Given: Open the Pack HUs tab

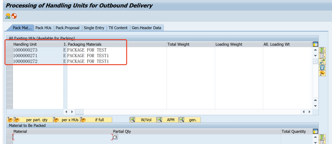Looking at the screenshot, I should (x=43, y=28).
